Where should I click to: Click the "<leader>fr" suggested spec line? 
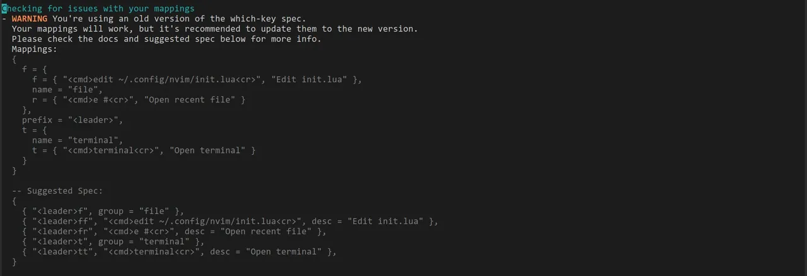(174, 231)
